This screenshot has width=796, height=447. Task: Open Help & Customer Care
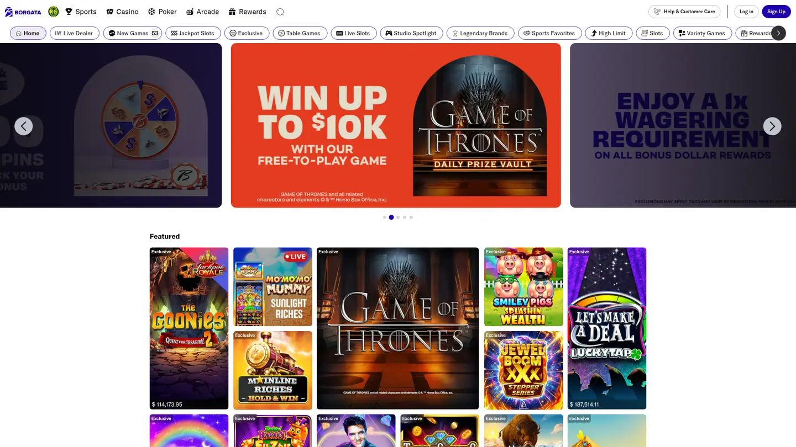coord(684,12)
